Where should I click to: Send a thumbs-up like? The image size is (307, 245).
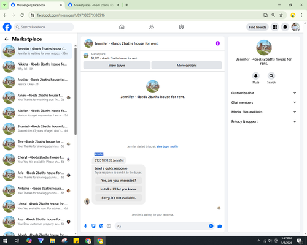(x=220, y=226)
